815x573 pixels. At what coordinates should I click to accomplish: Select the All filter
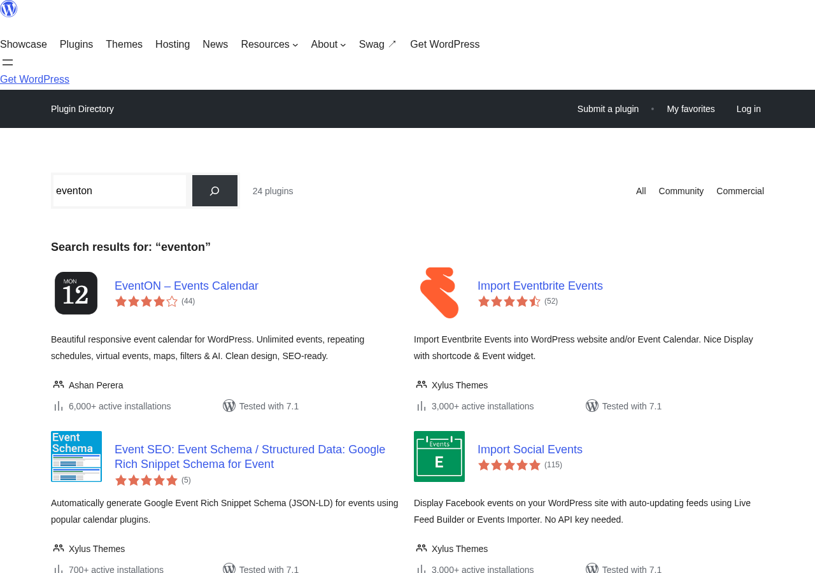(641, 191)
